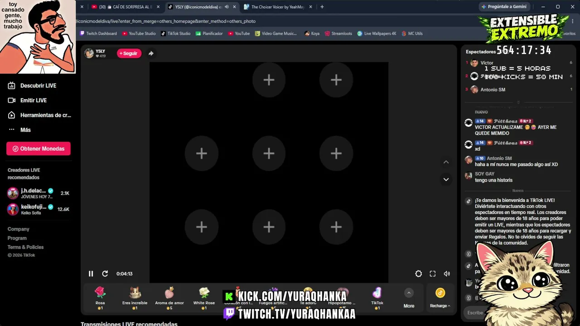Click the top-center guest slot plus button
Image resolution: width=580 pixels, height=326 pixels.
269,80
